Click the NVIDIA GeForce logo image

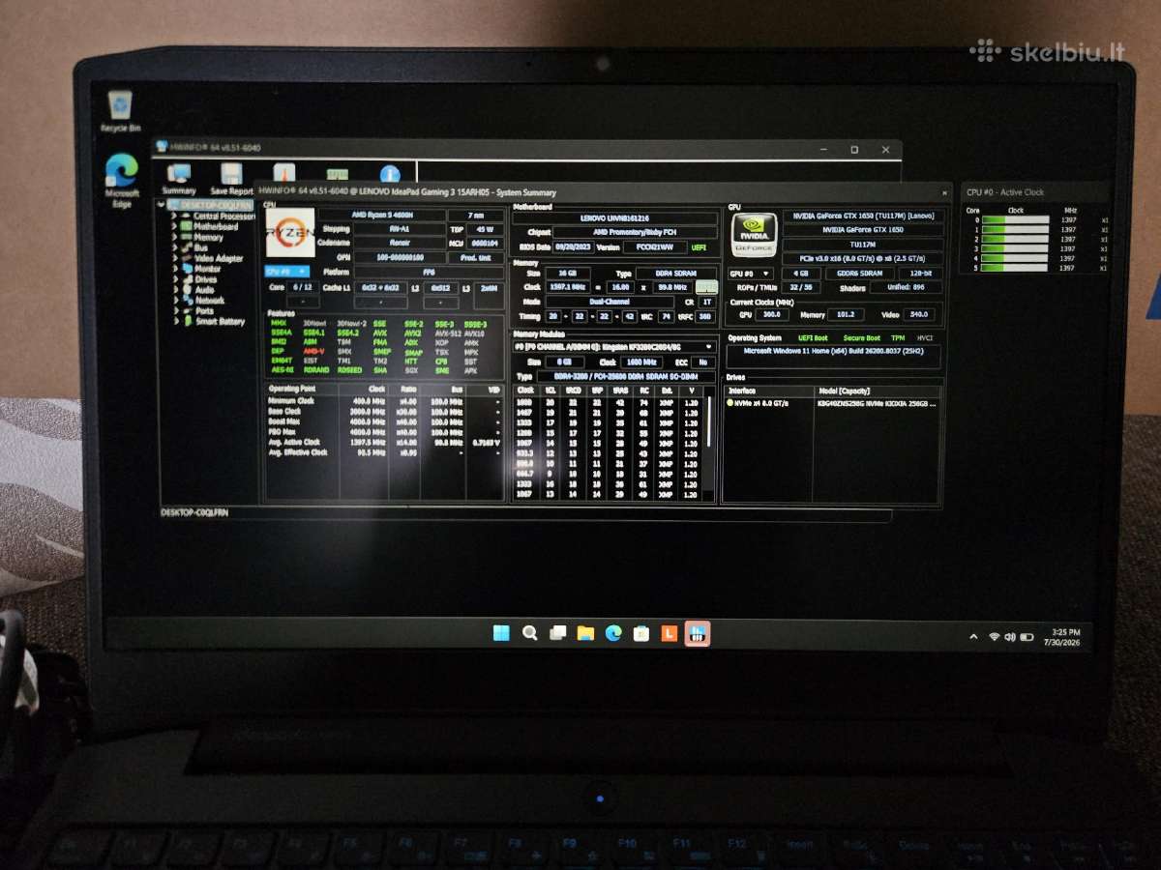click(754, 234)
